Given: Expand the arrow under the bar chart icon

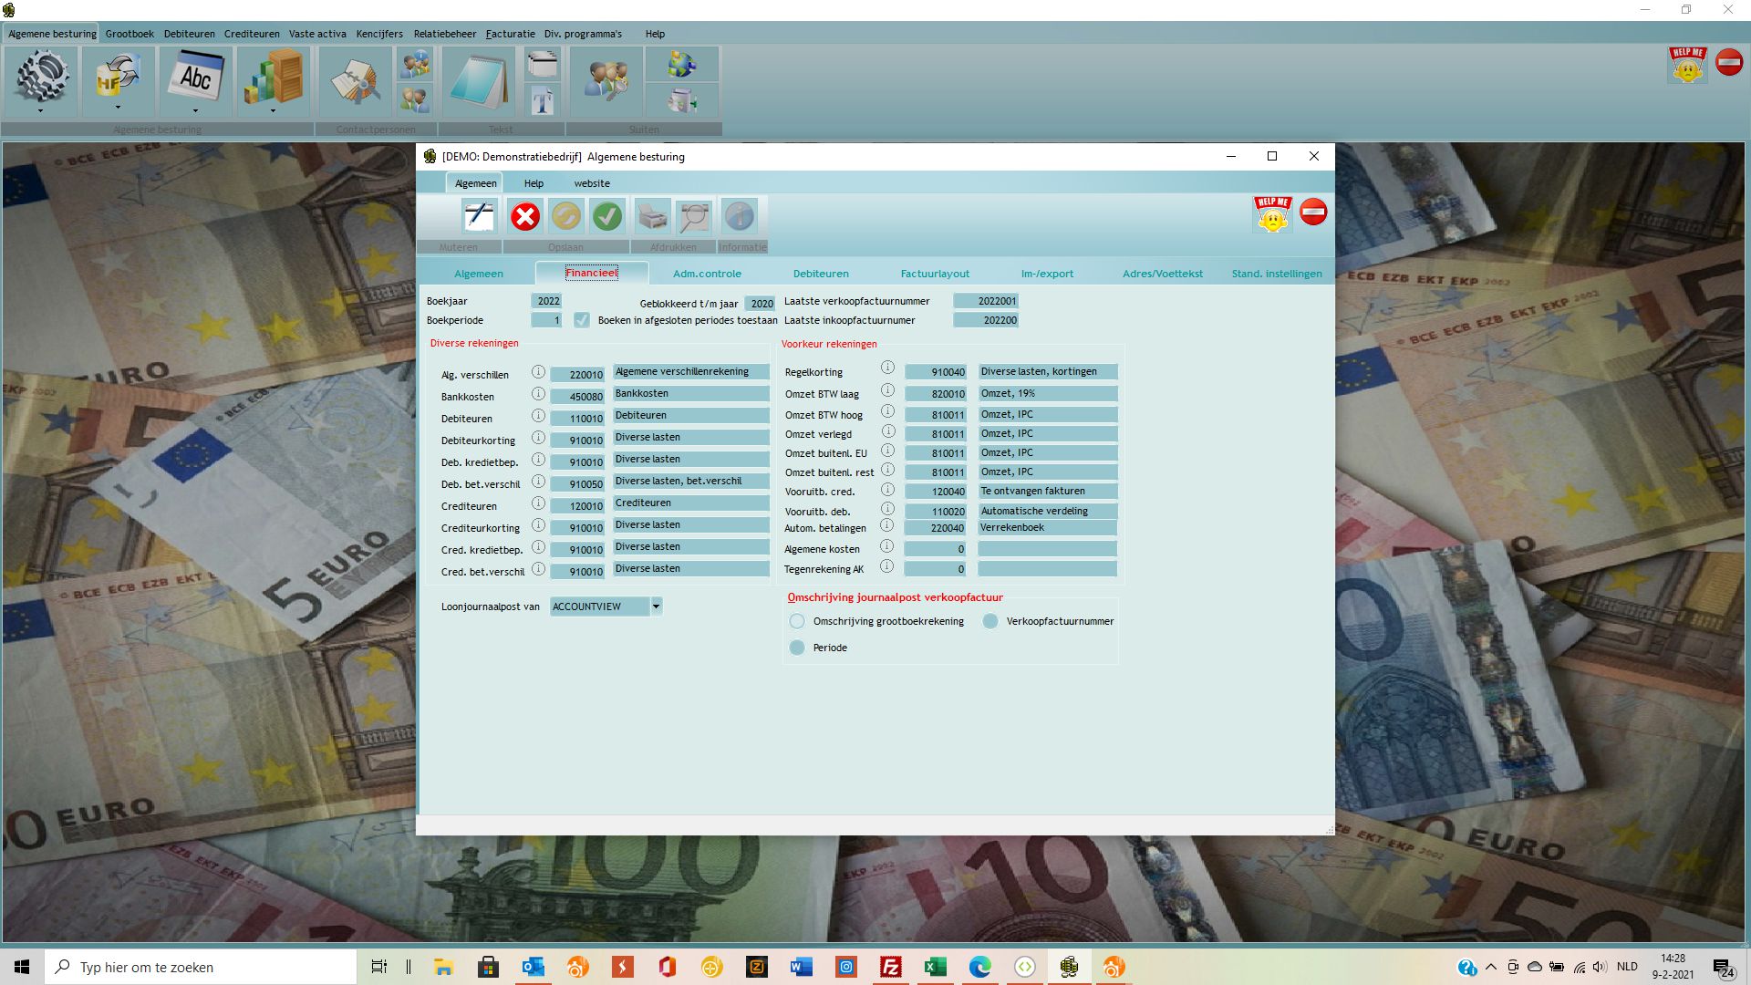Looking at the screenshot, I should click(x=273, y=111).
